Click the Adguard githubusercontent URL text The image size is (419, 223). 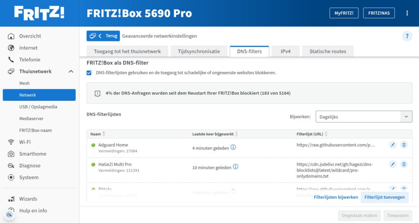[x=336, y=145]
